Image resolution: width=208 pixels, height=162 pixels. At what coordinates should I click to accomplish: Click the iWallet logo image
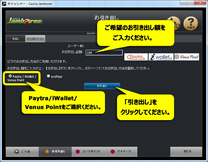(x=161, y=57)
